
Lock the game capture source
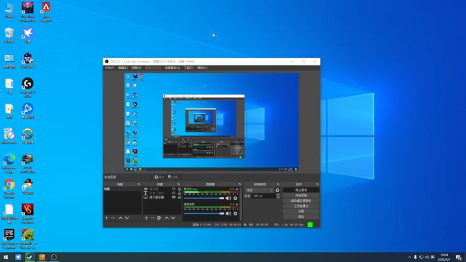179,189
